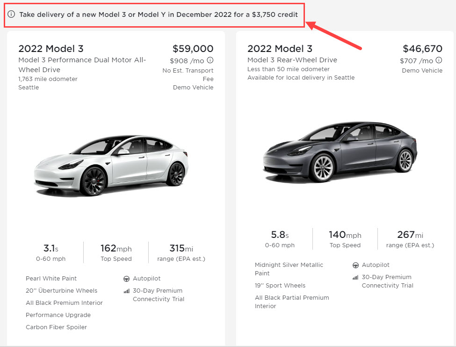Click Model 3 Rear-Wheel Drive trim description
Viewport: 456px width, 347px height.
click(x=292, y=60)
